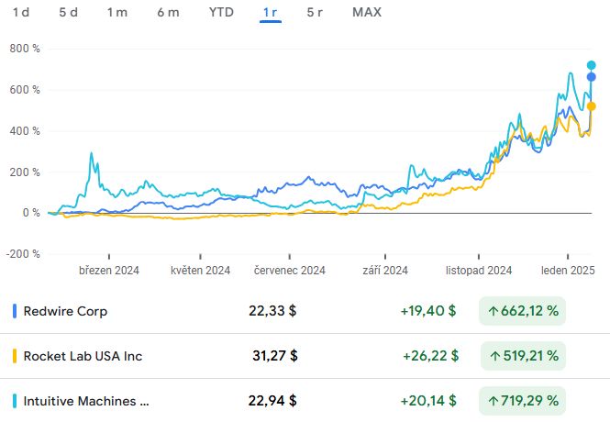The width and height of the screenshot is (610, 422).
Task: Click the yellow Rocket Lab color marker
Action: (x=15, y=356)
